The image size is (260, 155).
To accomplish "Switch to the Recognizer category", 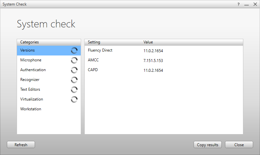I will point(30,80).
